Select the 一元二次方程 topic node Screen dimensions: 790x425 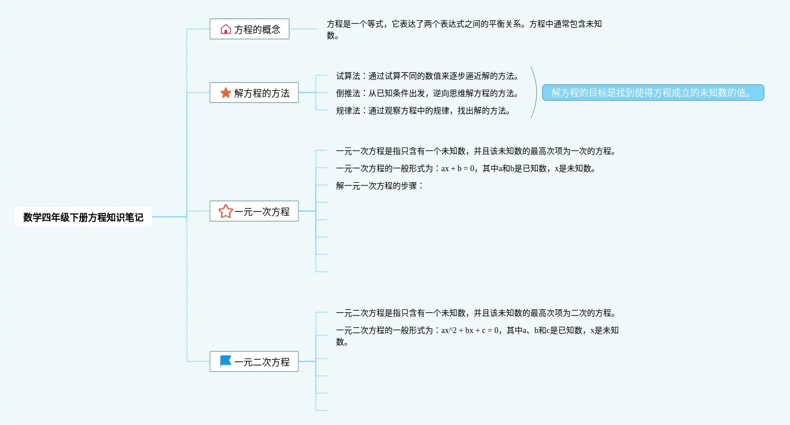click(261, 362)
